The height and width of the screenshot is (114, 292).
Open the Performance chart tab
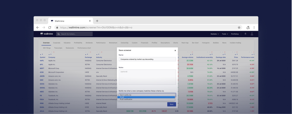point(84,48)
